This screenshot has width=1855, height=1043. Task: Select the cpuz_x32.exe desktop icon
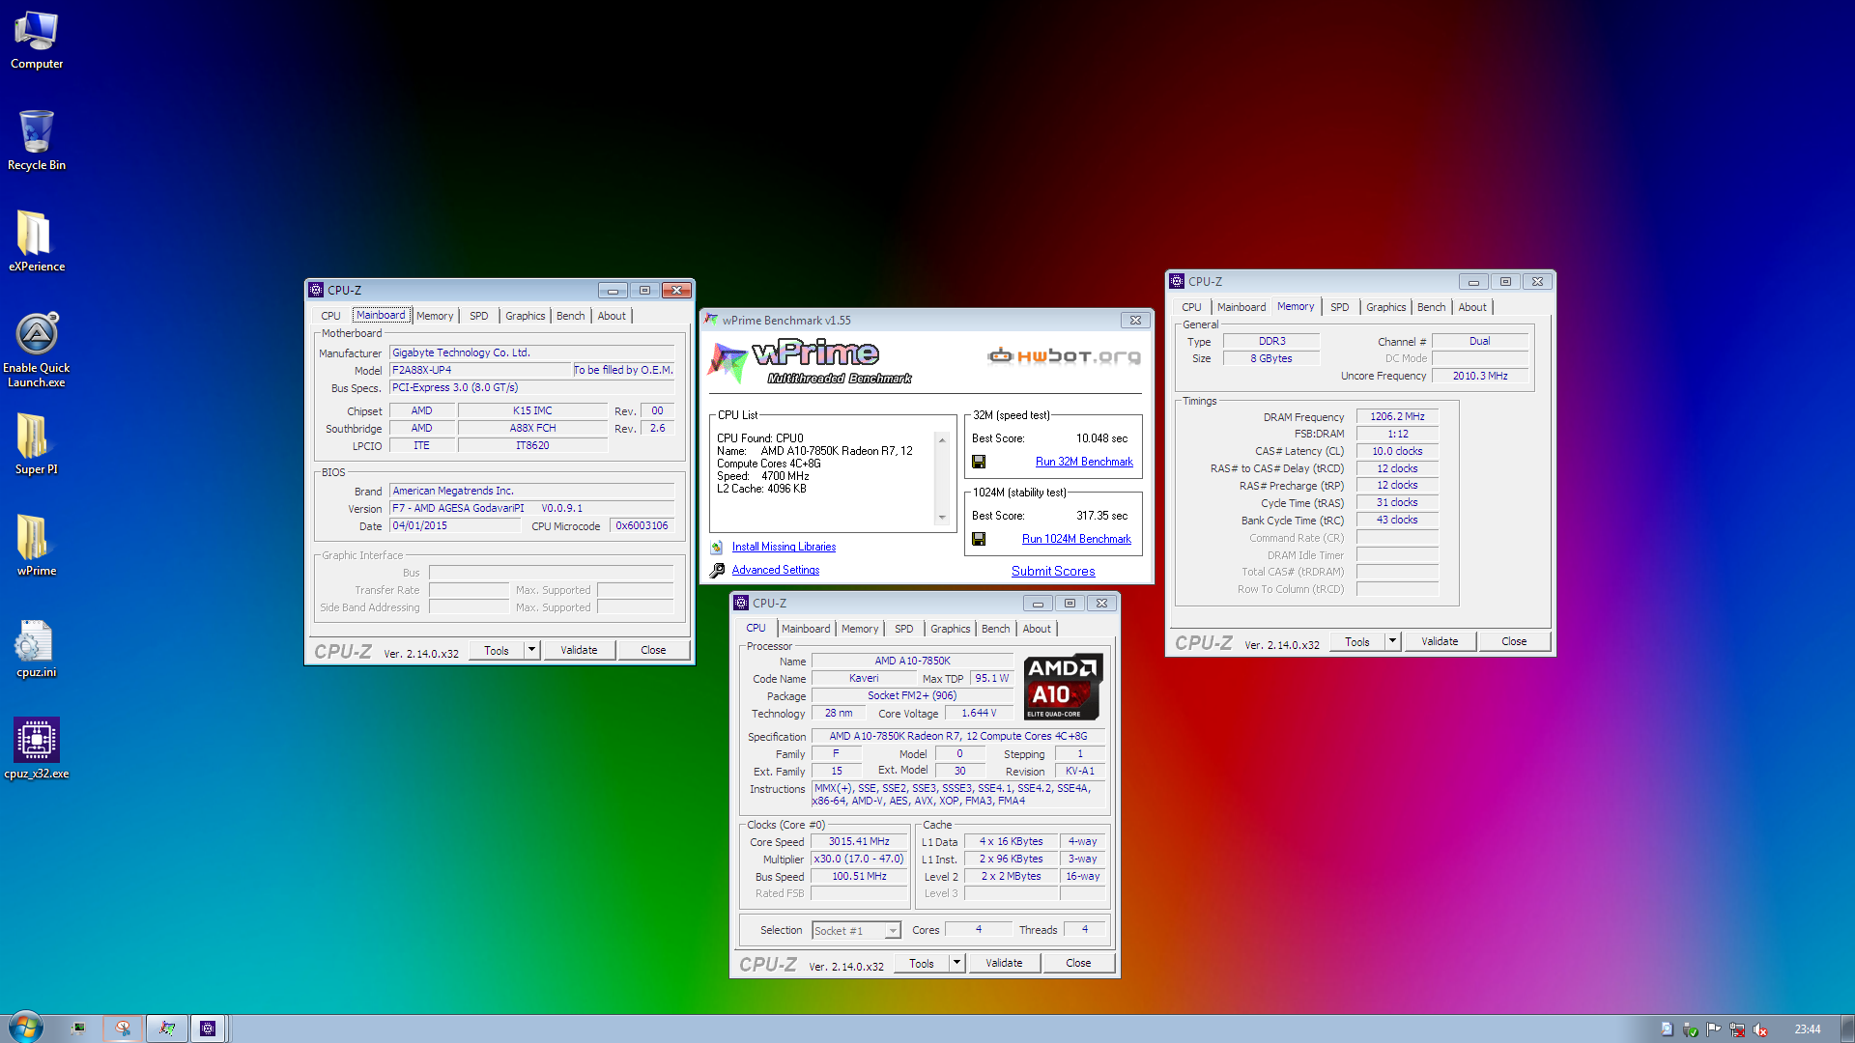click(x=36, y=748)
